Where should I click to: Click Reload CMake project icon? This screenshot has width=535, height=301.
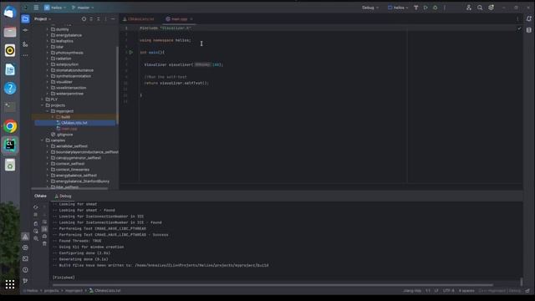pyautogui.click(x=36, y=207)
